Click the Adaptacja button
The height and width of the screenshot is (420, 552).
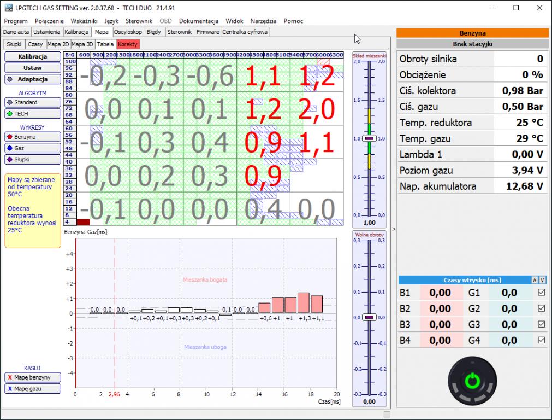[33, 79]
